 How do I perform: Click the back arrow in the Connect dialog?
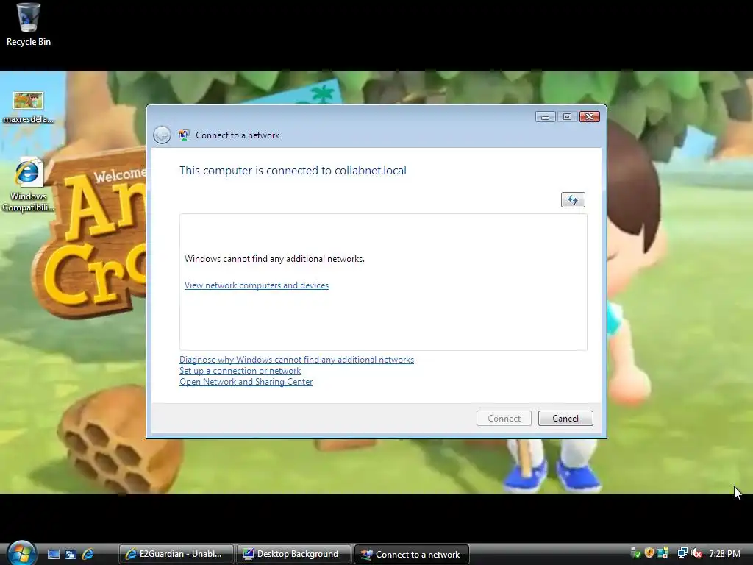click(163, 135)
